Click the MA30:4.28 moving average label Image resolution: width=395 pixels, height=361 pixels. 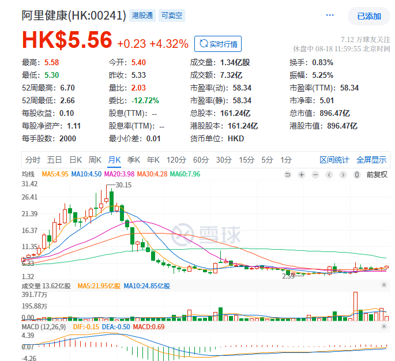tap(152, 174)
